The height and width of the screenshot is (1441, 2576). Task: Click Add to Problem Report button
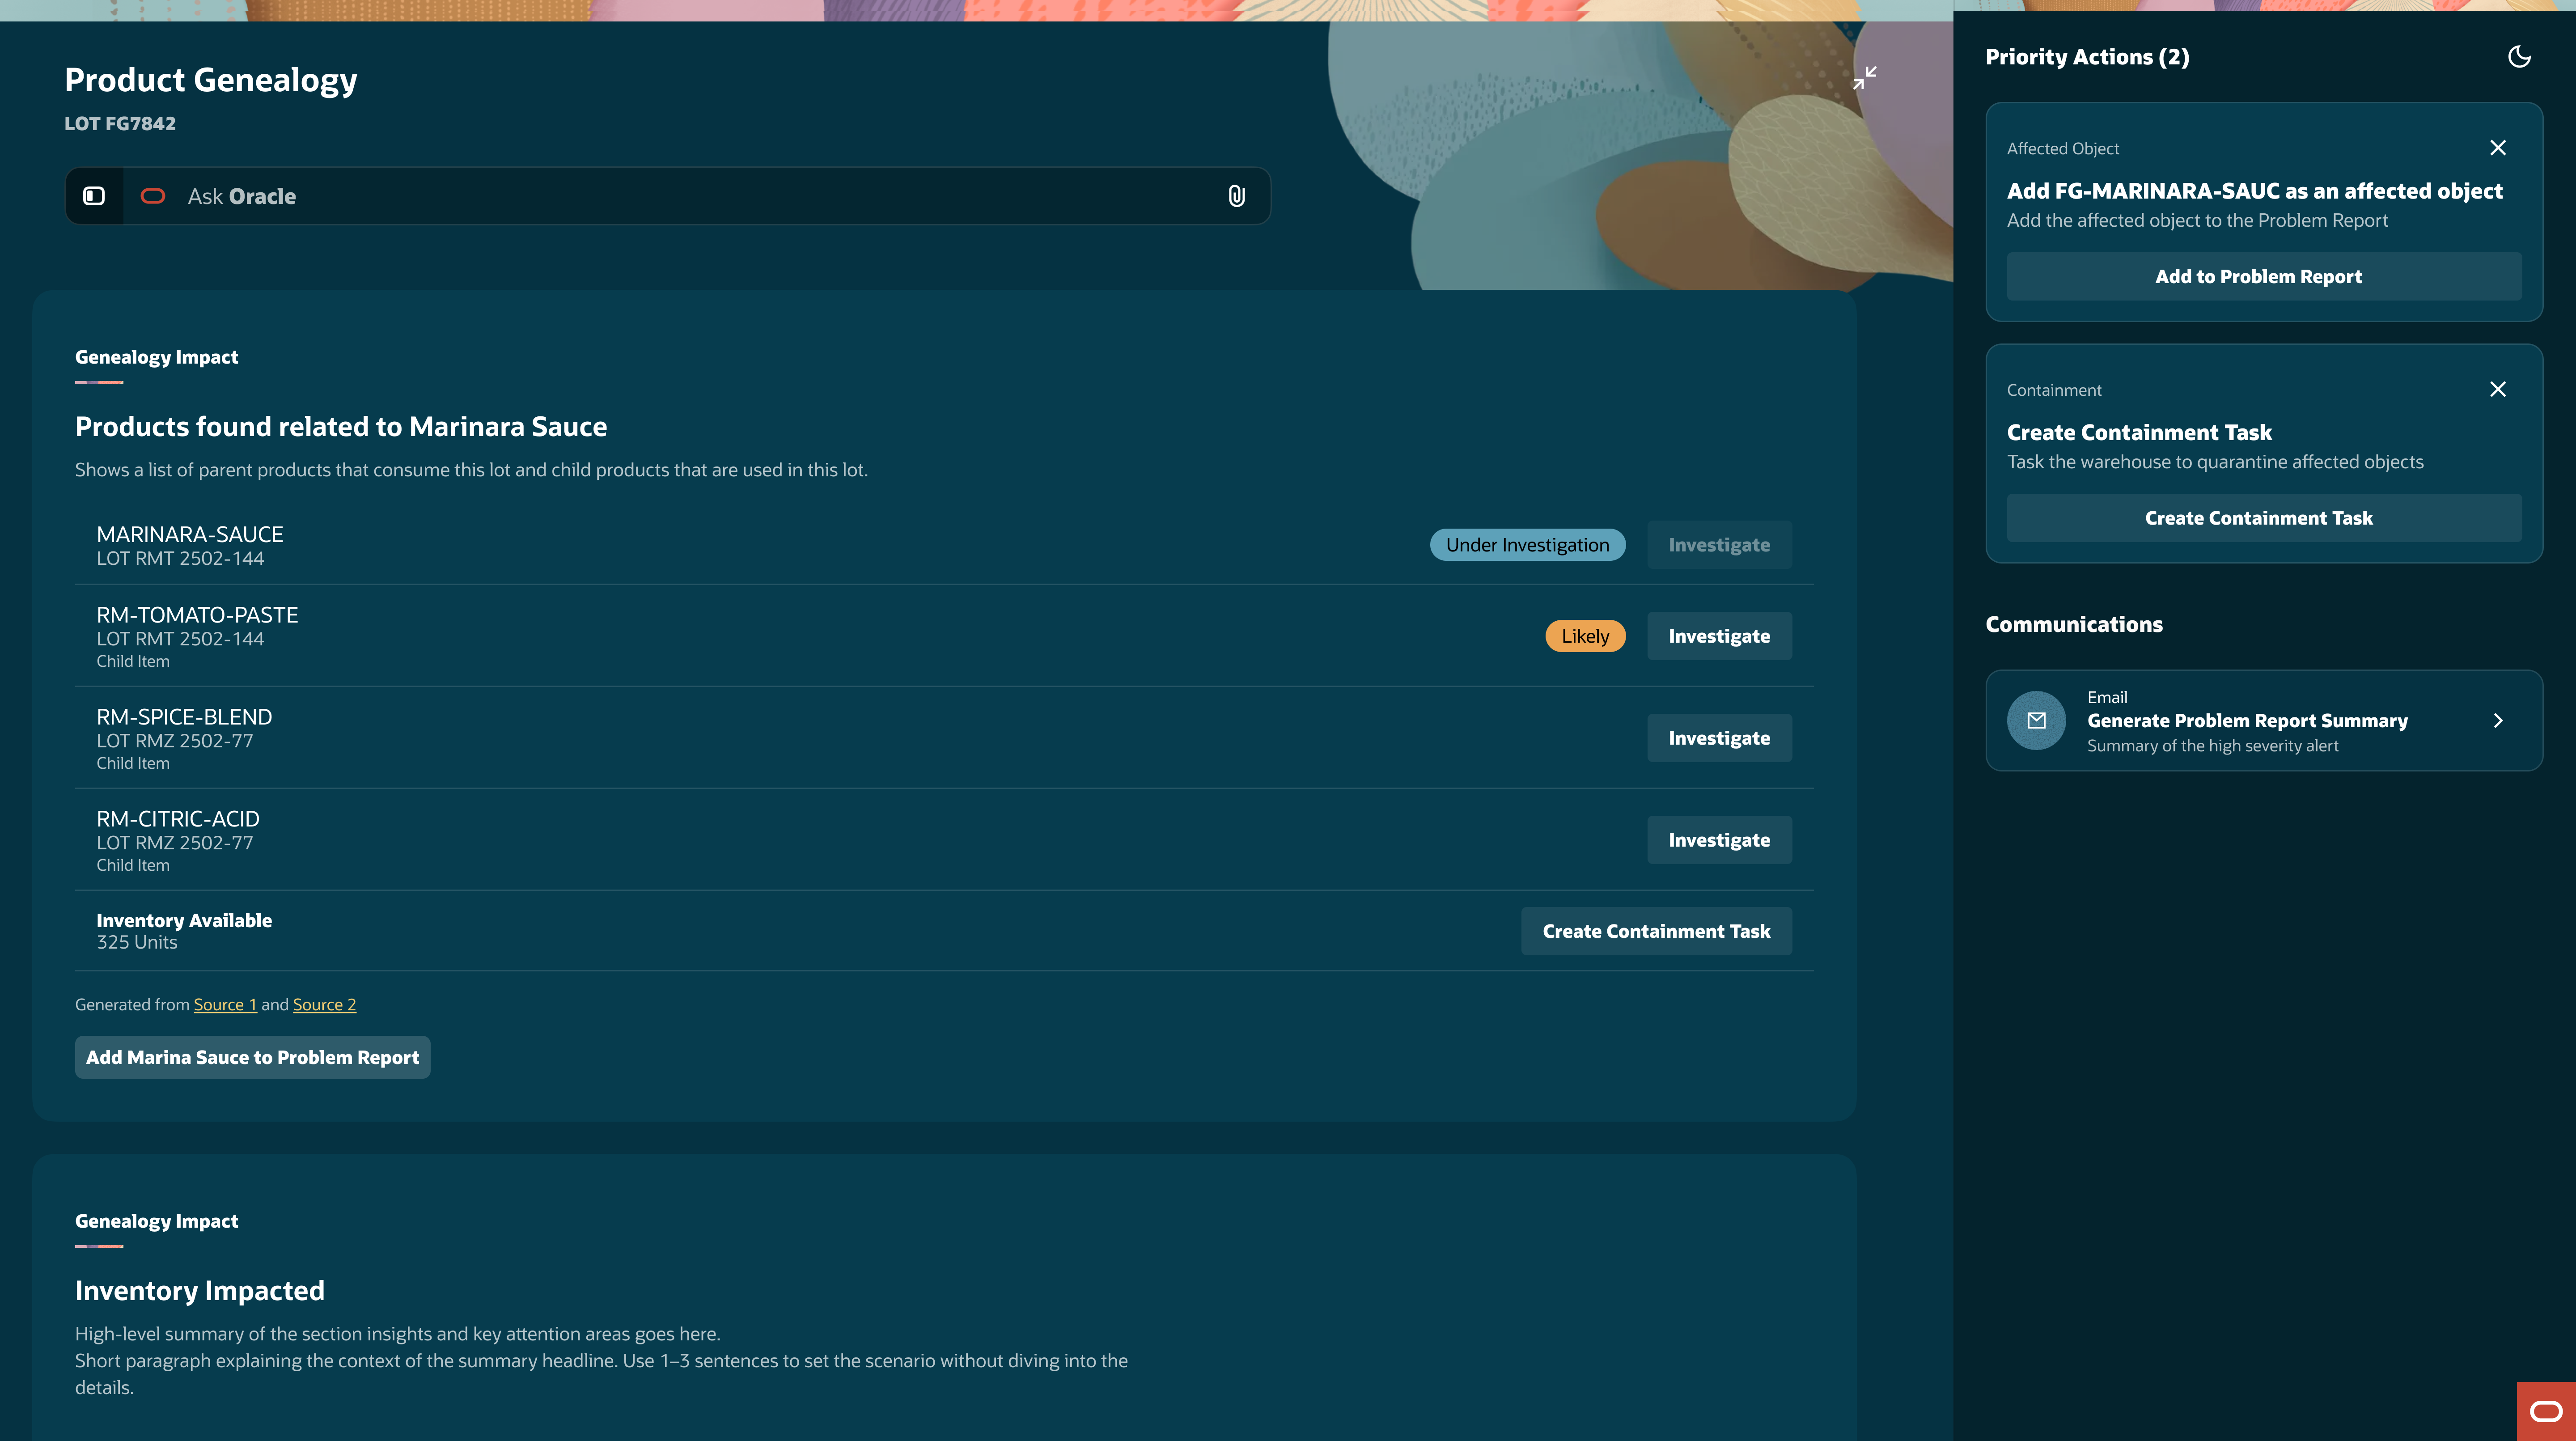pos(2264,277)
